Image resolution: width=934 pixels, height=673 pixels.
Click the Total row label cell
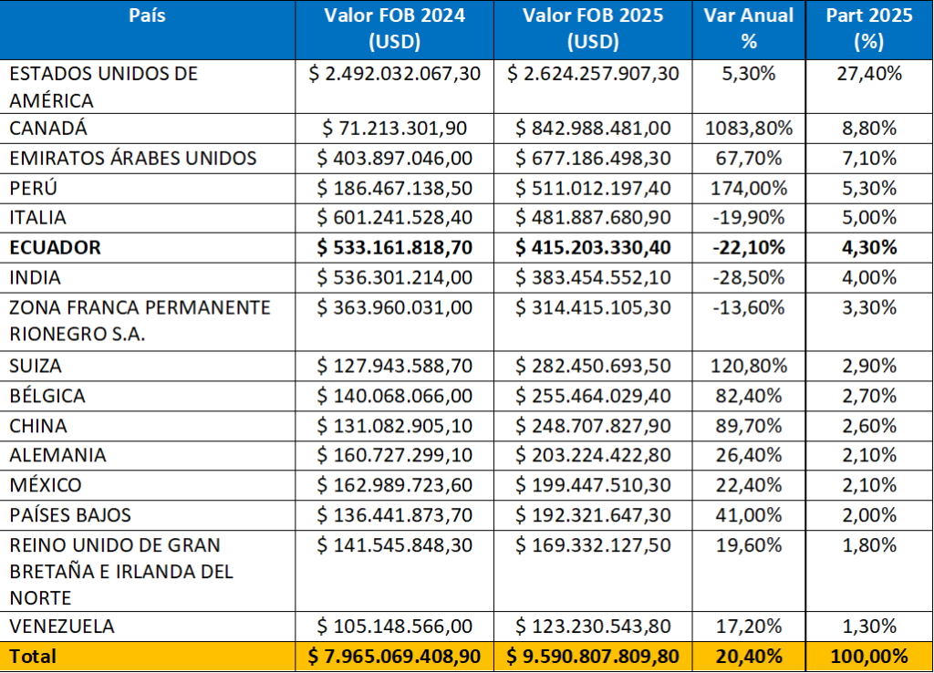33,657
